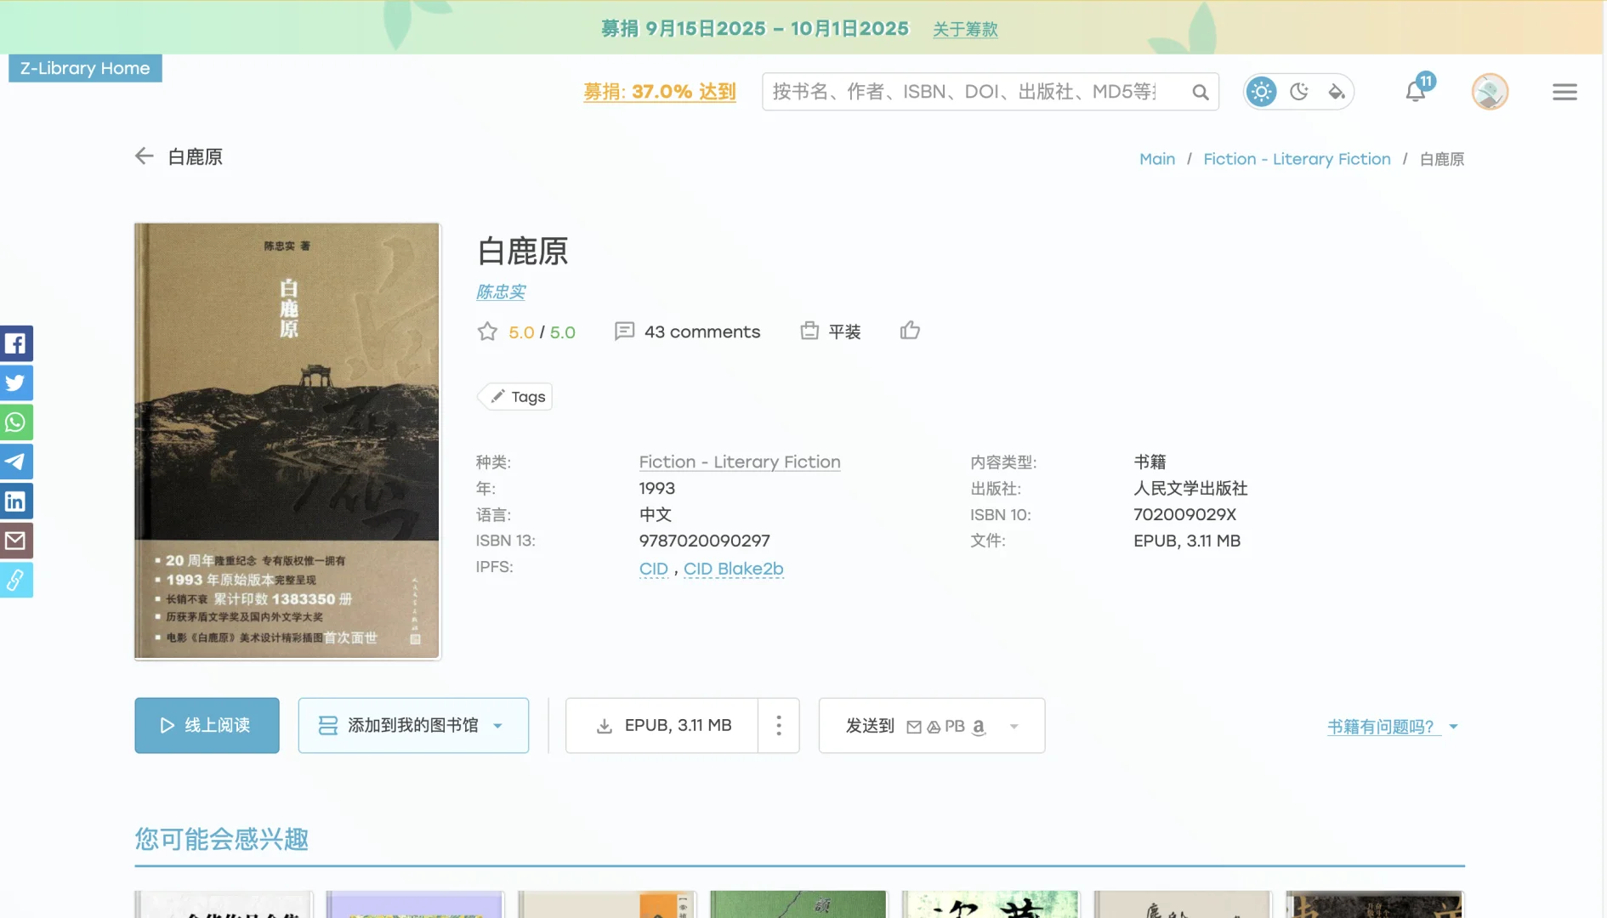Share book on Facebook
The height and width of the screenshot is (918, 1607).
click(x=16, y=343)
